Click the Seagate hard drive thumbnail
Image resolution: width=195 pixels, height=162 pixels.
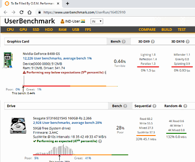click(18, 126)
